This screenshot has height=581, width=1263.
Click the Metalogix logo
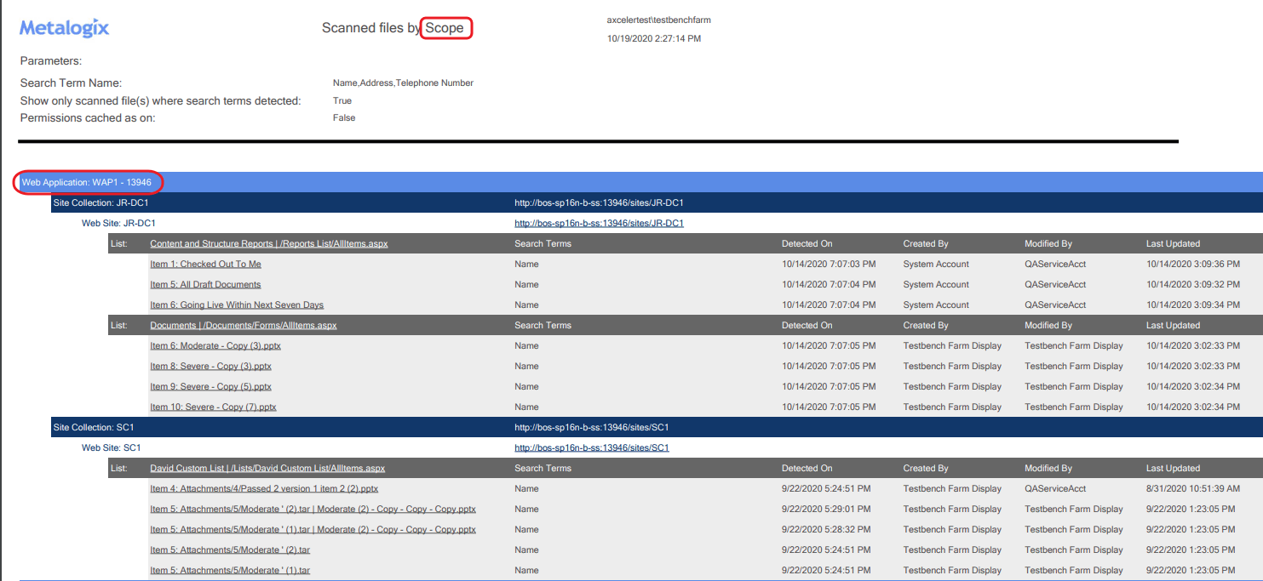(x=63, y=27)
